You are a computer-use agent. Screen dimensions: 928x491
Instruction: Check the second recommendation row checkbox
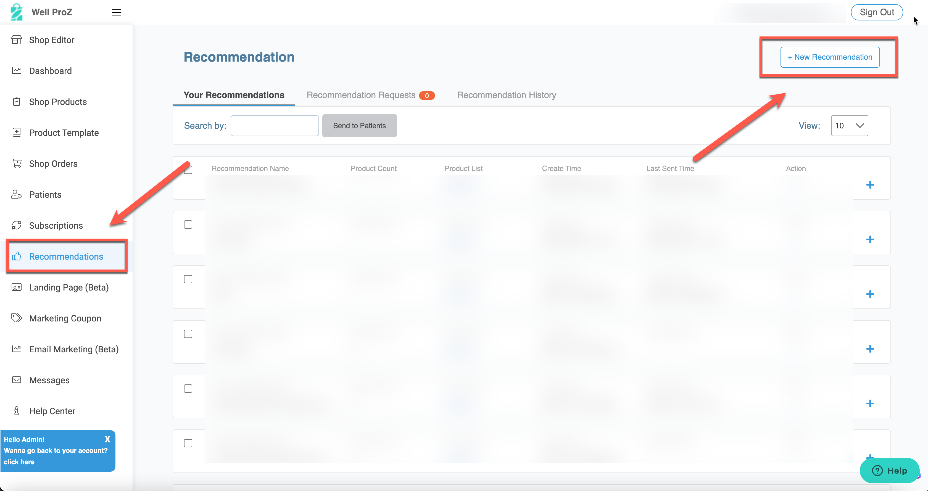(x=188, y=279)
